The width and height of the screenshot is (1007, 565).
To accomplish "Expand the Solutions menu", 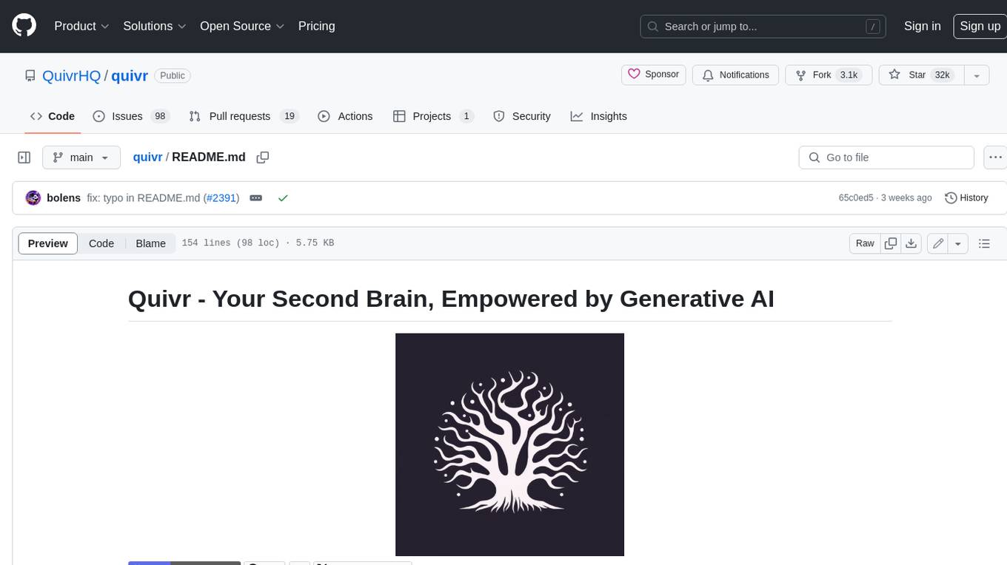I will (154, 26).
